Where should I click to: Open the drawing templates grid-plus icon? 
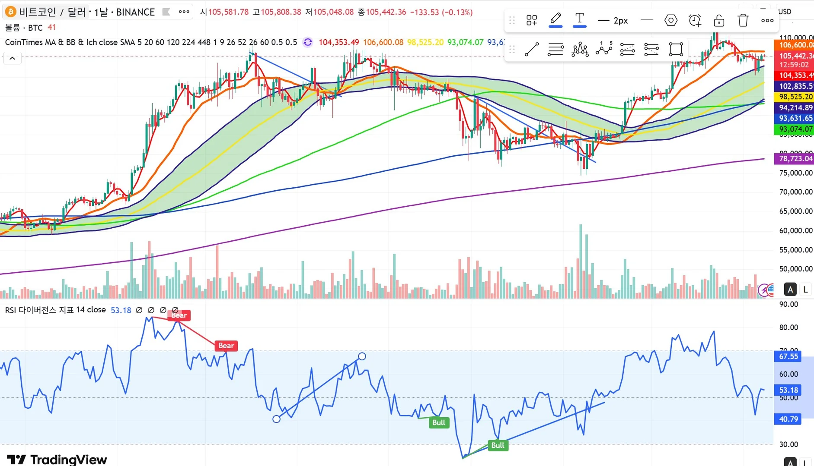[532, 20]
